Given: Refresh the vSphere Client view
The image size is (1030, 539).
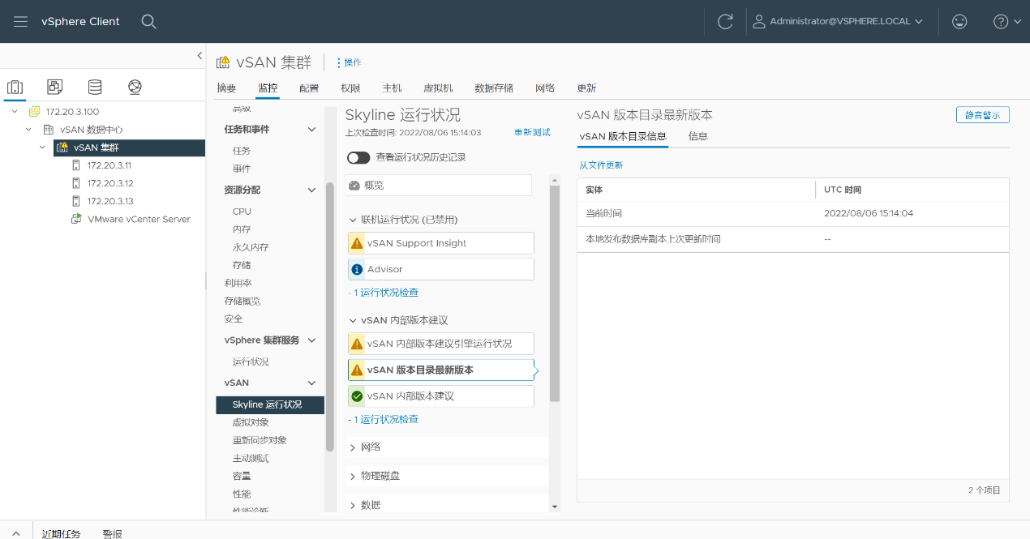Looking at the screenshot, I should (725, 21).
